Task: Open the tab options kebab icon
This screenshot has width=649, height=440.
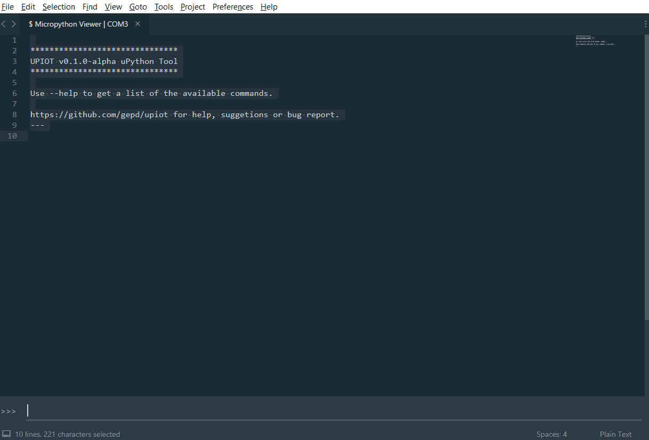Action: pos(646,24)
